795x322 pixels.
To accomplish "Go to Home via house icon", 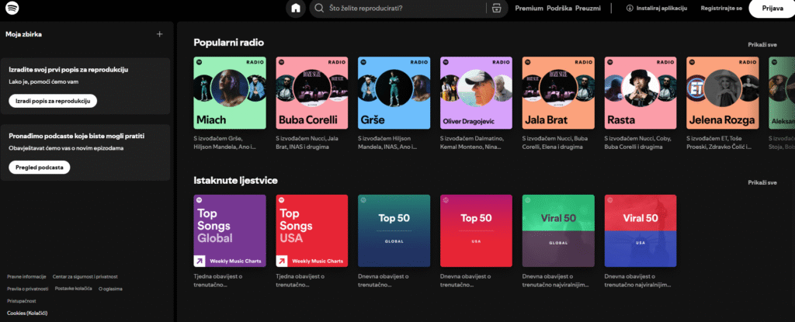I will [x=295, y=9].
